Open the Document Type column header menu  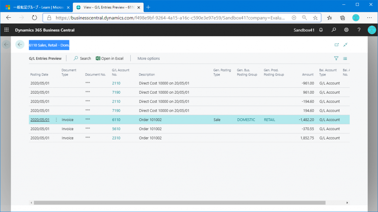click(x=69, y=72)
